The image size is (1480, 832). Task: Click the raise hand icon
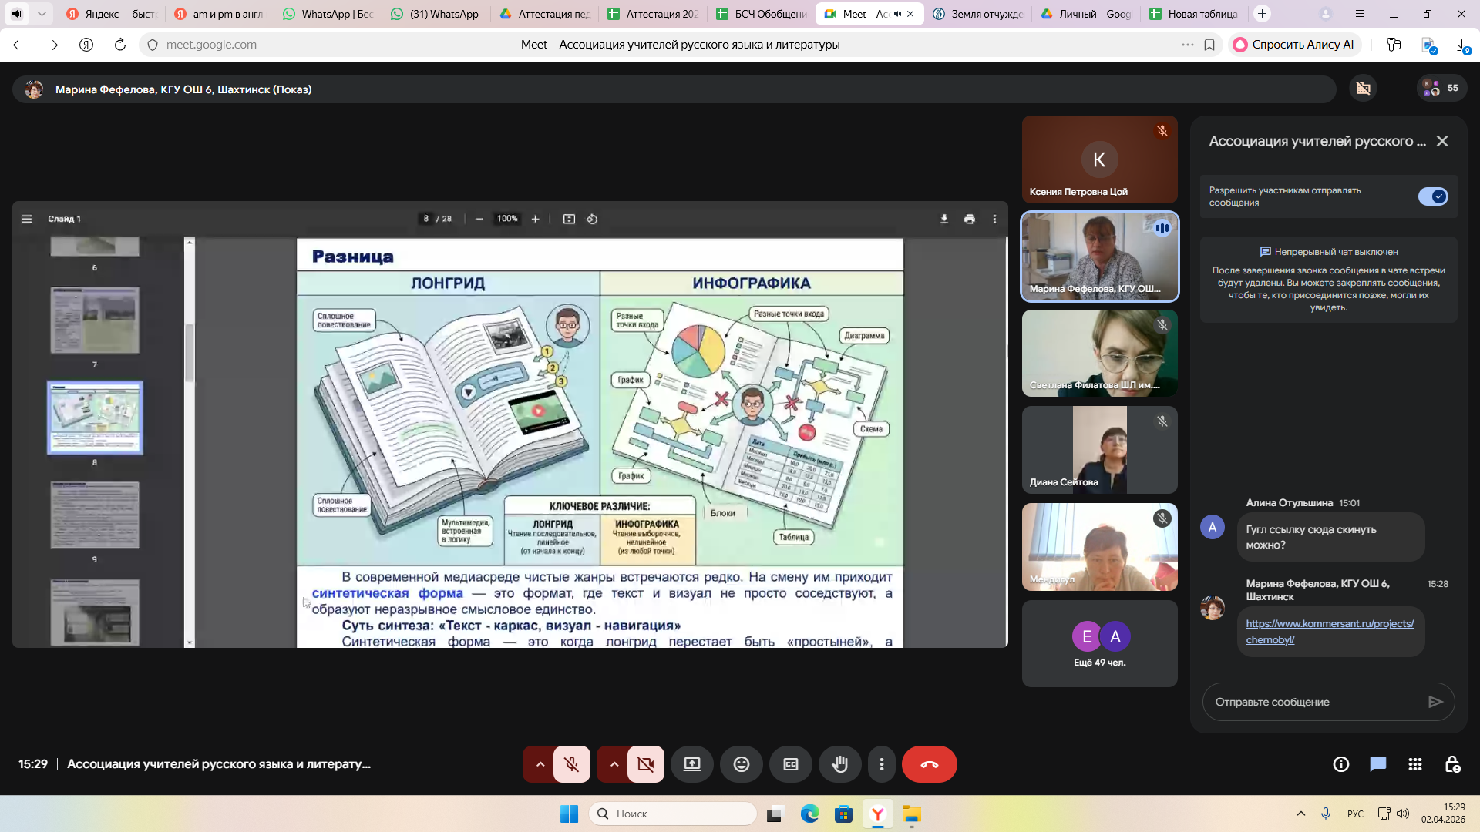[839, 764]
